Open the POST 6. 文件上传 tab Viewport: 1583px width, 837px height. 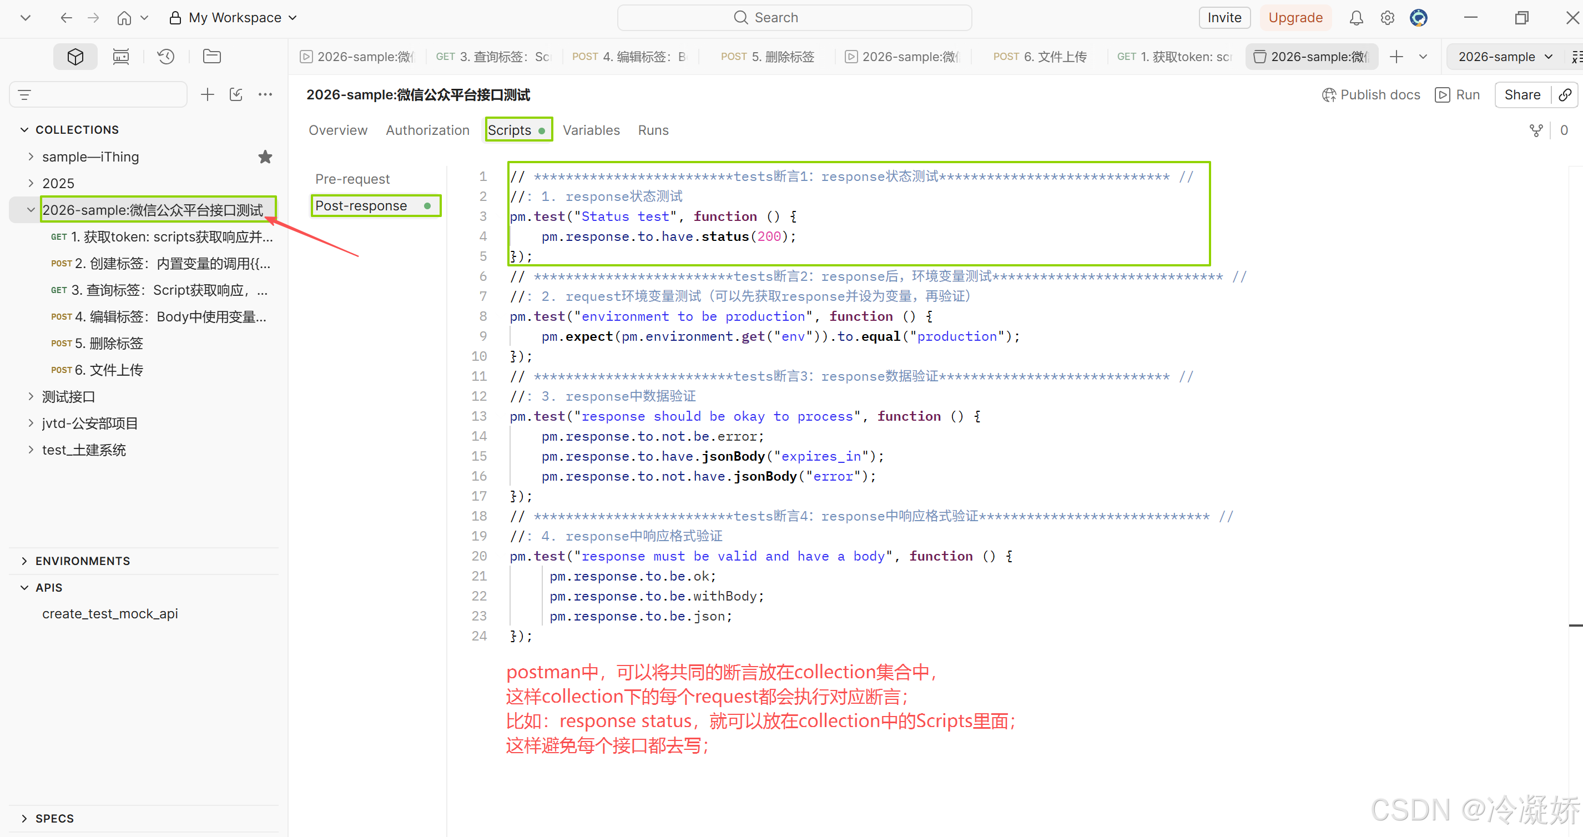1040,57
